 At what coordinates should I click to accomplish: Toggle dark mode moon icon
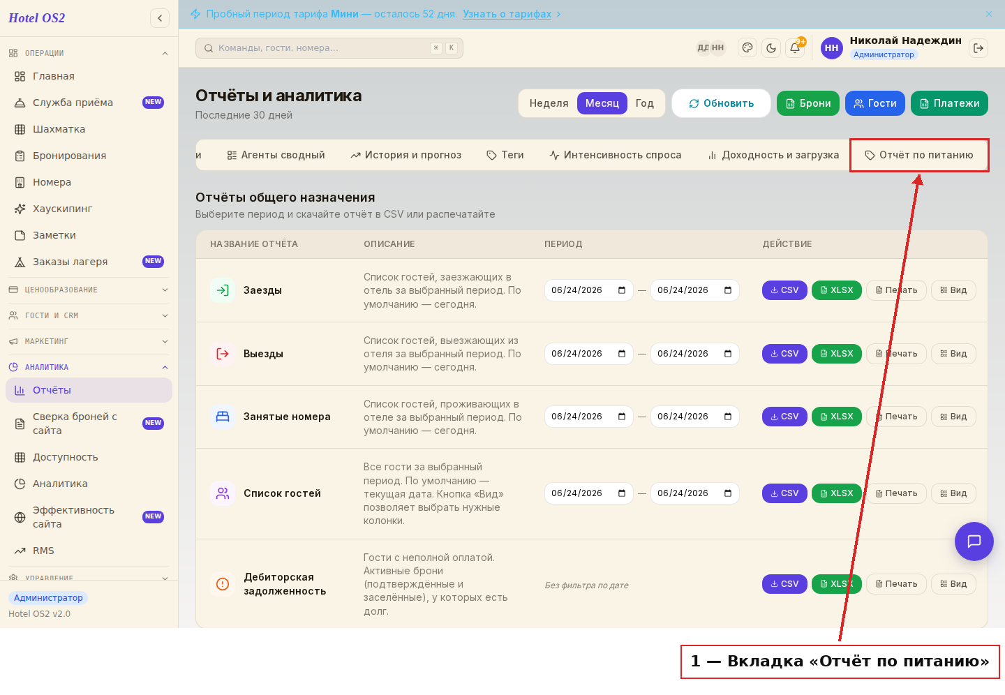(771, 48)
